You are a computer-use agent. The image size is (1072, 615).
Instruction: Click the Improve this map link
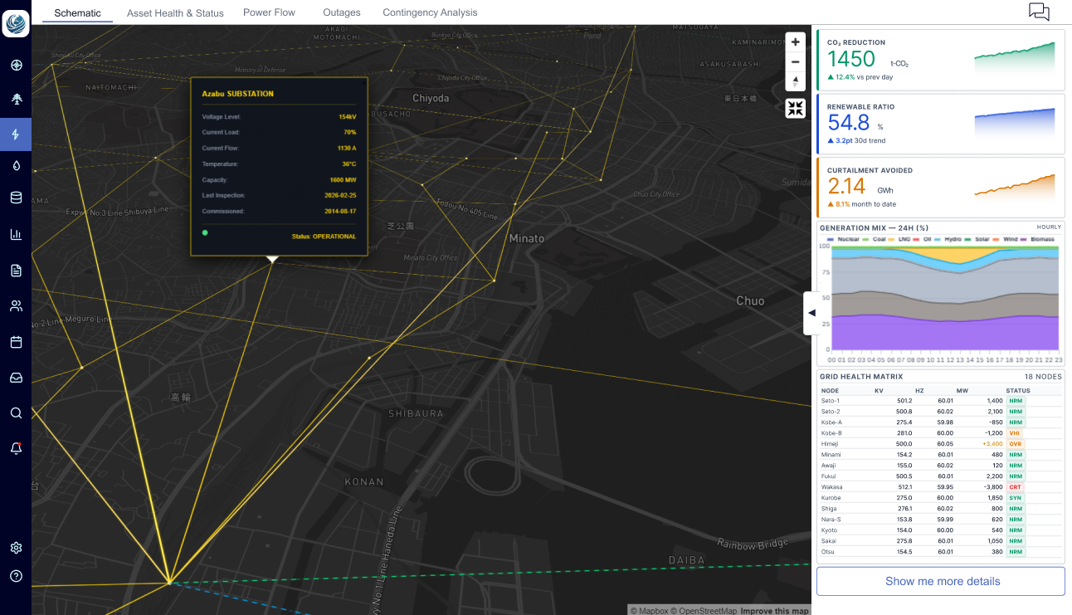pos(774,611)
